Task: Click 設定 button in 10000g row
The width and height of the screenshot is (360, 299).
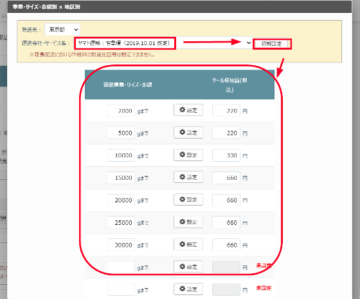Action: [x=188, y=155]
